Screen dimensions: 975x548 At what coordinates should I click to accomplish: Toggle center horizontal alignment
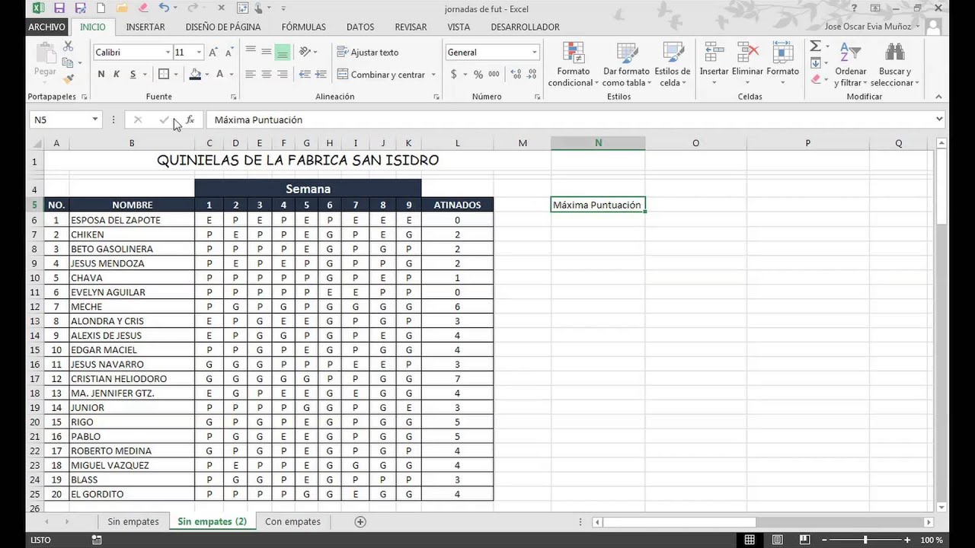tap(267, 75)
